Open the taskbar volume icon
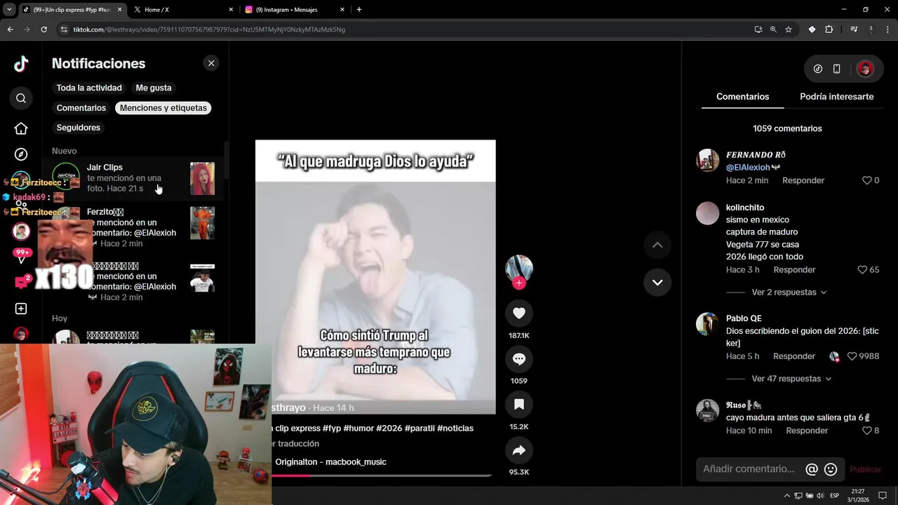 [x=821, y=496]
